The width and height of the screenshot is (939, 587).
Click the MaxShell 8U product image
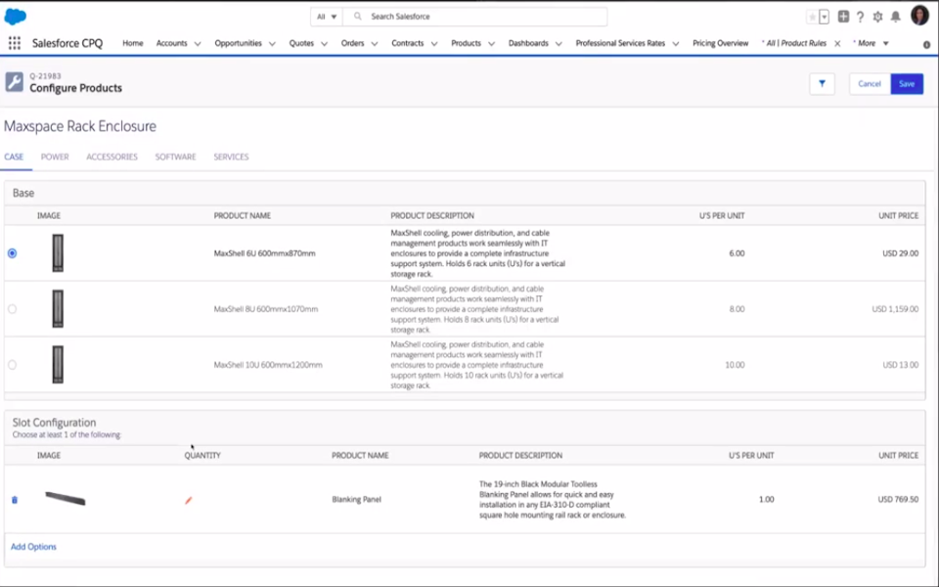(58, 308)
